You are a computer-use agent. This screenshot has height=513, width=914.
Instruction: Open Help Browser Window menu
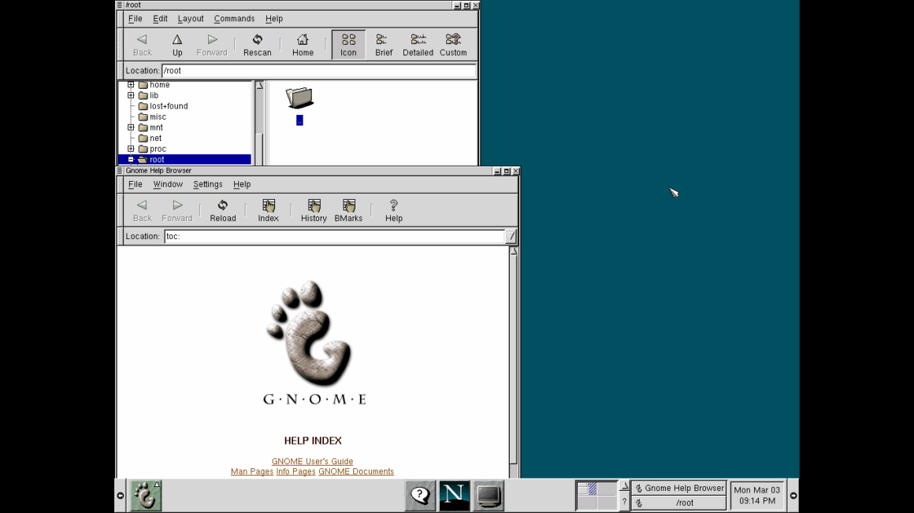(168, 184)
